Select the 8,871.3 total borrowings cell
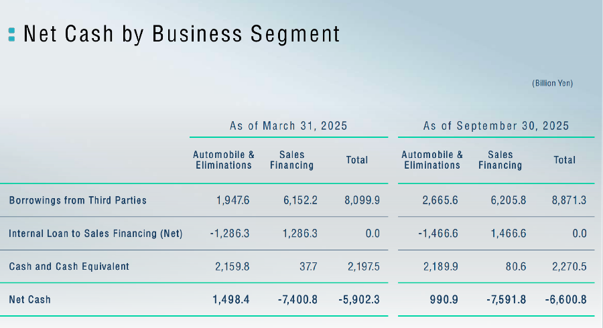The width and height of the screenshot is (603, 328). [569, 200]
